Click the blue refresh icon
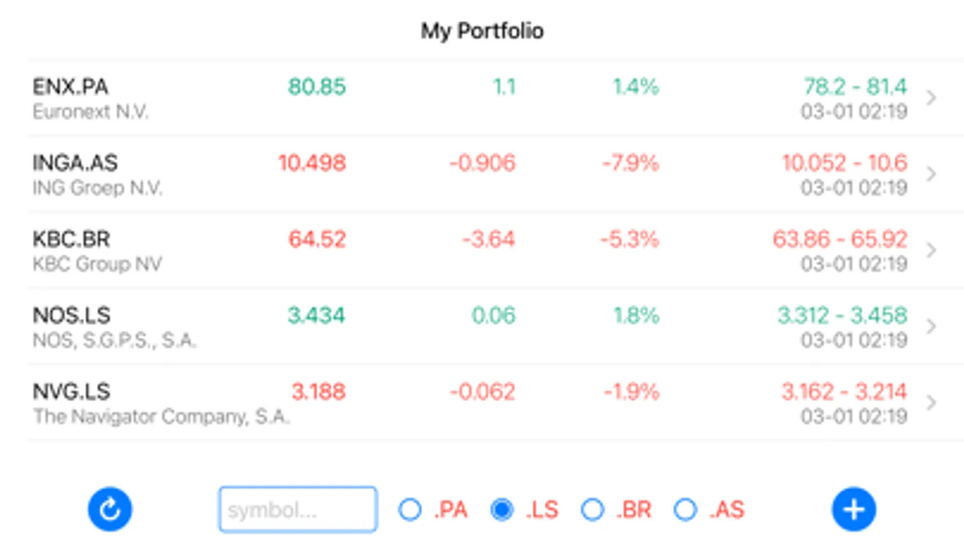This screenshot has width=964, height=543. tap(110, 510)
